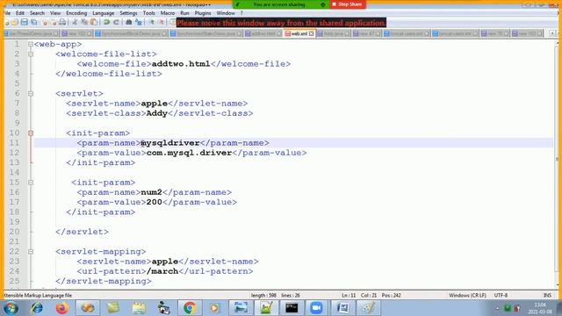Open the ? help menu
This screenshot has width=562, height=316.
click(x=242, y=13)
